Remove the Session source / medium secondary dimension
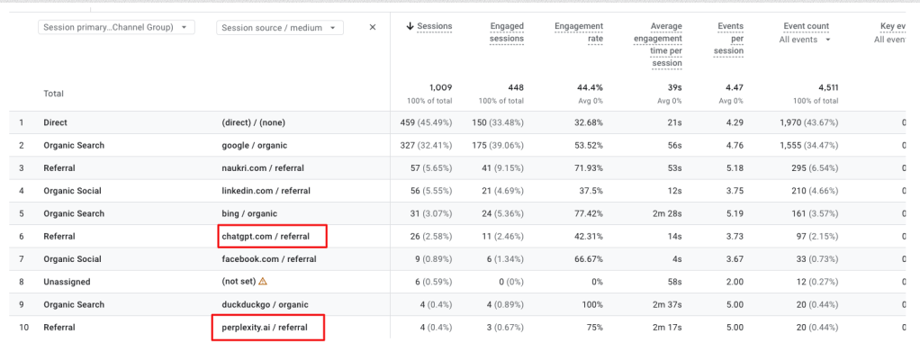920x361 pixels. (373, 28)
